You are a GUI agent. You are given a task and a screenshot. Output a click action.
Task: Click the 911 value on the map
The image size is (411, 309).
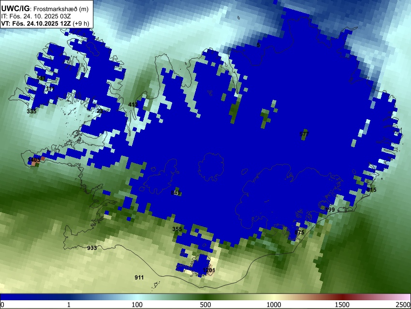139,278
